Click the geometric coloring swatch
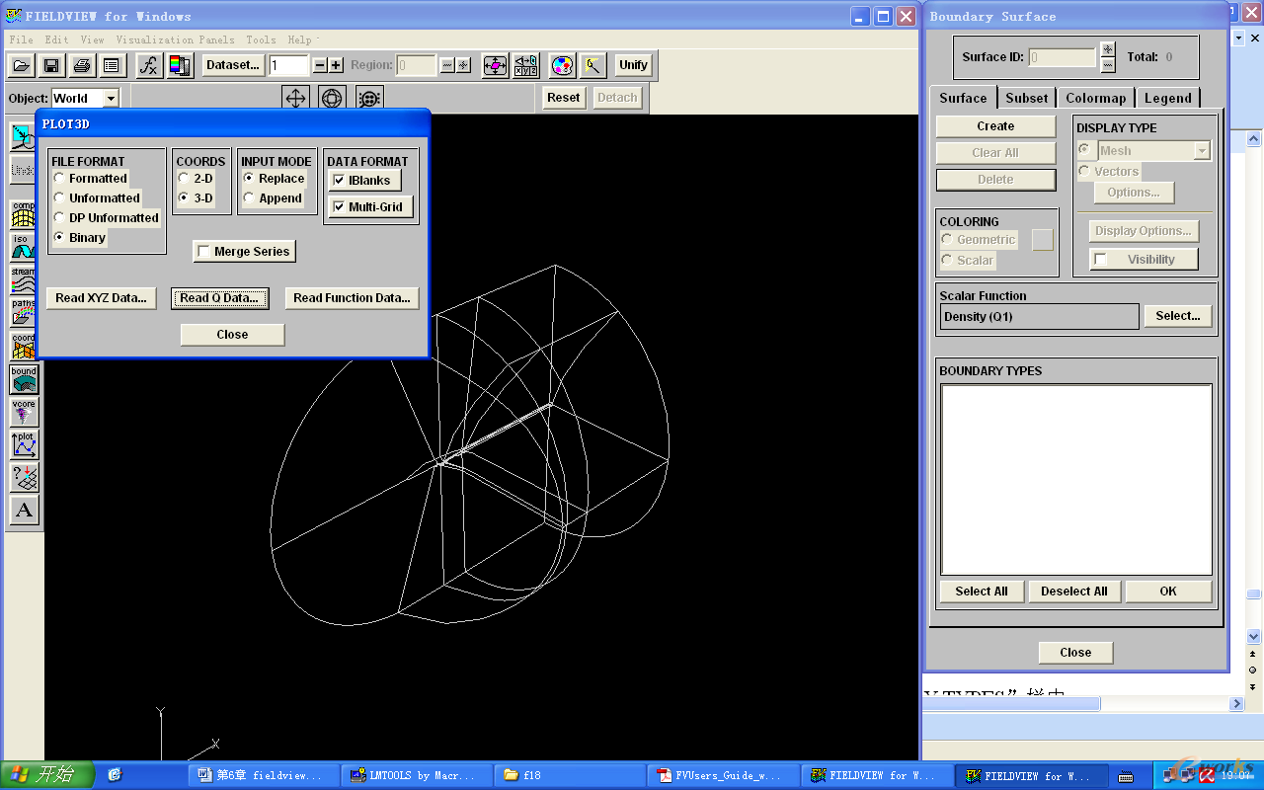The height and width of the screenshot is (790, 1264). (x=1043, y=240)
